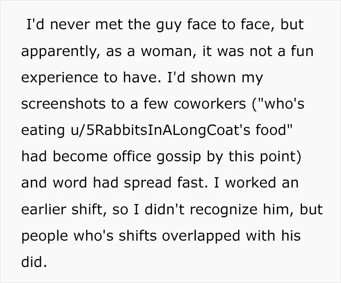Click the word "gossip" in the paragraph
341x283 pixels.
[179, 157]
